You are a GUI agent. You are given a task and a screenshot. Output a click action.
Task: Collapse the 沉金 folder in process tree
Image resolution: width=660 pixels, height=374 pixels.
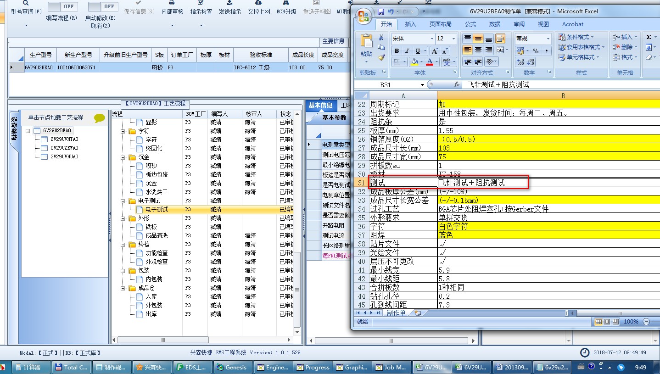(x=123, y=157)
